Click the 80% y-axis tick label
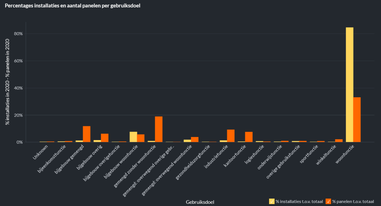The image size is (381, 206). tap(19, 34)
